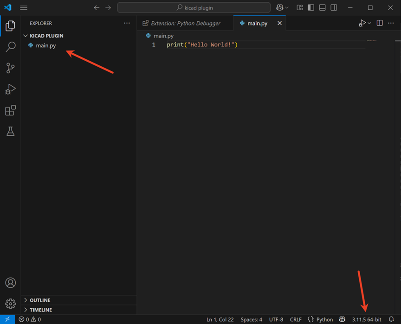Open problems errors and warnings indicator

click(x=30, y=319)
